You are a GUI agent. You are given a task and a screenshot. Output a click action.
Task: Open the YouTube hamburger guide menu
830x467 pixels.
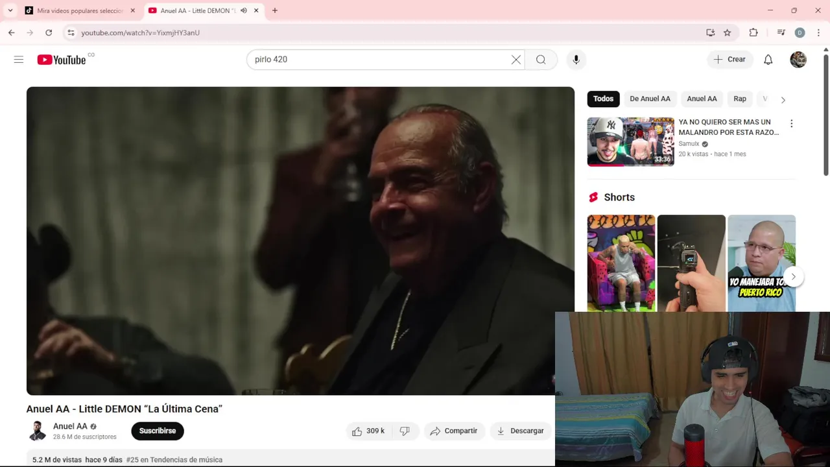19,60
